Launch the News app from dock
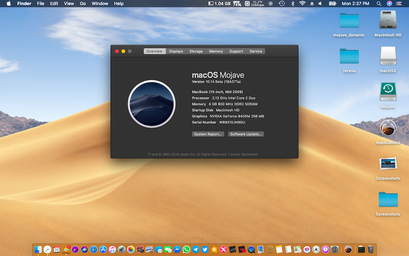Screen dimensions: 409x256 coord(223,250)
